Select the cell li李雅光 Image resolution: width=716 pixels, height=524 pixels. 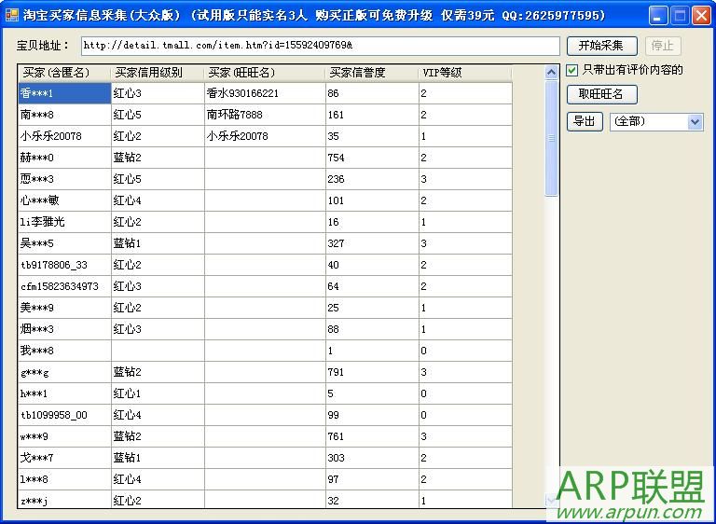64,222
